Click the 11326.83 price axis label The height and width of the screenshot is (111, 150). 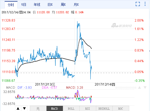pos(9,20)
